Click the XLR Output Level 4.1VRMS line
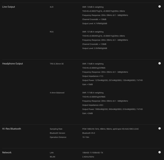The height and width of the screenshot is (160, 164). [x=95, y=23]
